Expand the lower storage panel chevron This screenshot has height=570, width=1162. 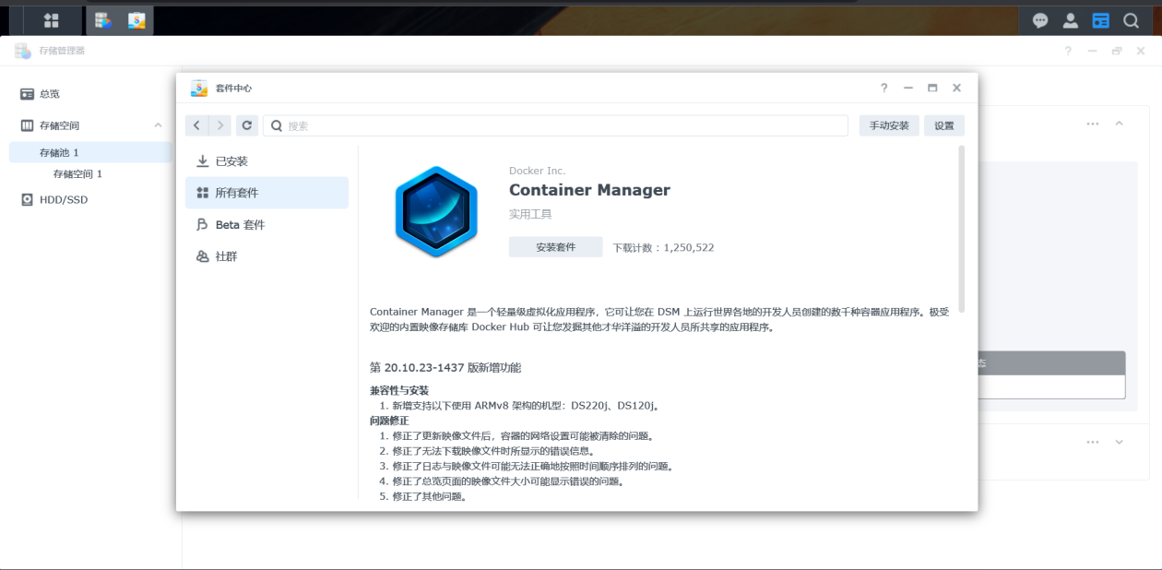(x=1119, y=442)
